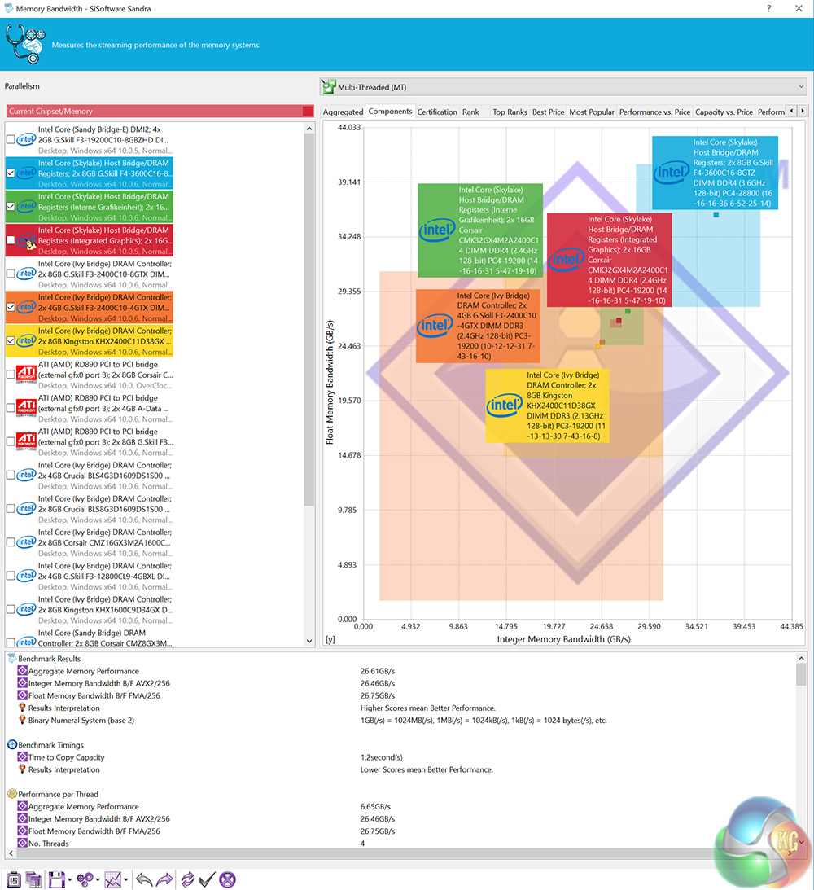Click the Intel logo in the orange chart label
The image size is (814, 890).
click(x=435, y=325)
